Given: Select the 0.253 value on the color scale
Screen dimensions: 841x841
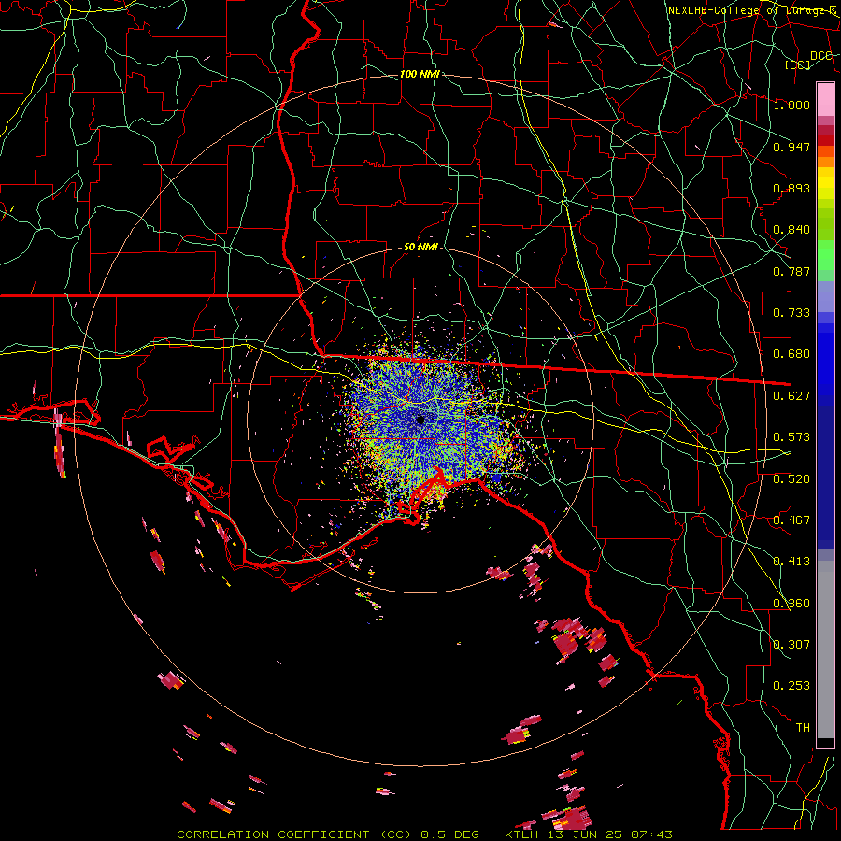Looking at the screenshot, I should pos(791,686).
